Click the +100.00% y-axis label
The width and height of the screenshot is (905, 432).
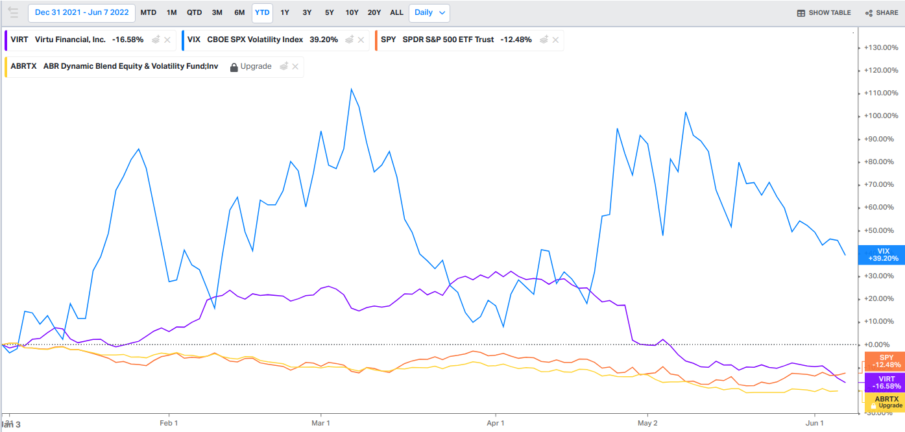point(881,116)
